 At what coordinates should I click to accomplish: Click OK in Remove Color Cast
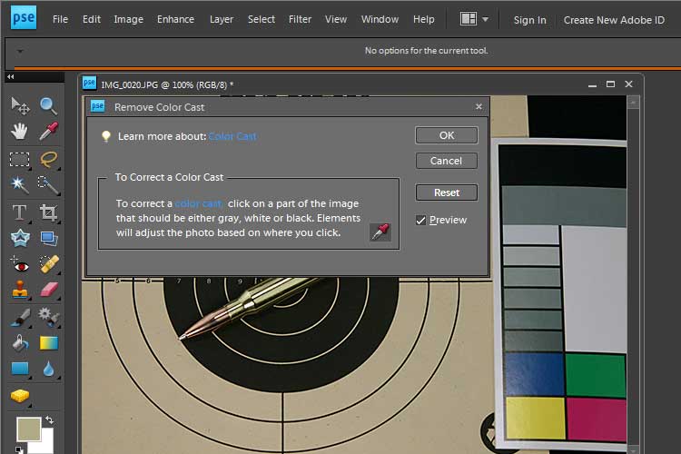447,135
